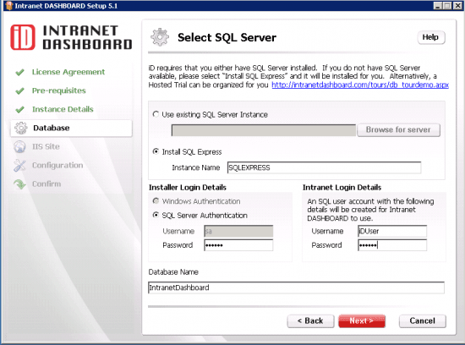
Task: Click the setup icon in the title bar
Action: coord(9,6)
